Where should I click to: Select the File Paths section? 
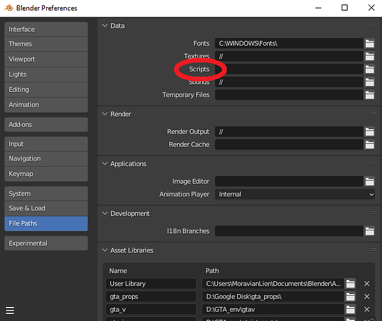point(46,223)
